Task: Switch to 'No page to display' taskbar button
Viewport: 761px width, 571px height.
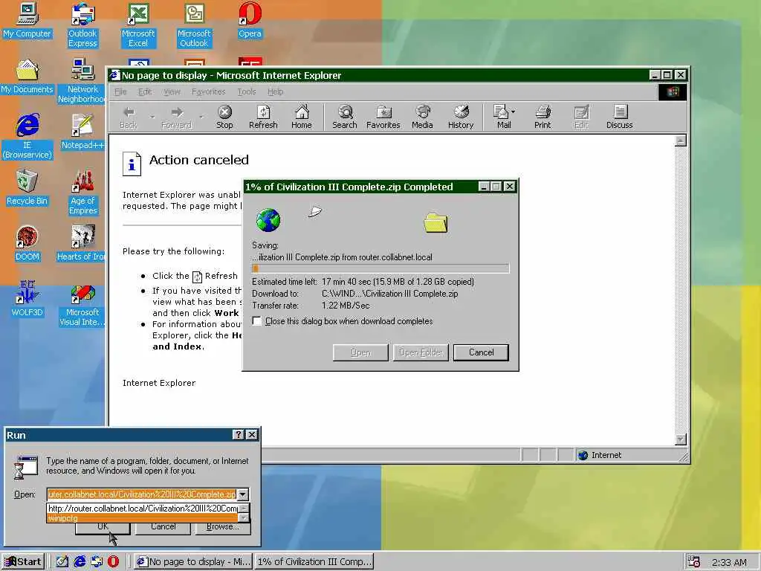Action: [192, 562]
